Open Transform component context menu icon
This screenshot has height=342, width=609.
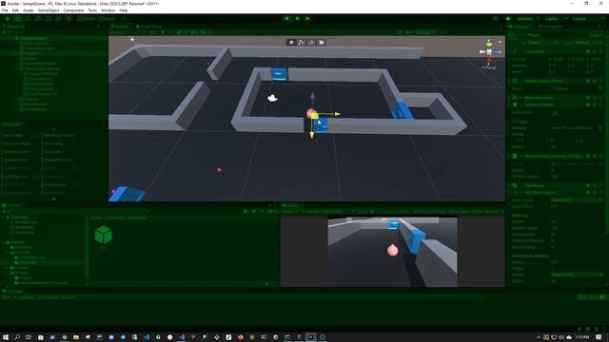point(600,51)
